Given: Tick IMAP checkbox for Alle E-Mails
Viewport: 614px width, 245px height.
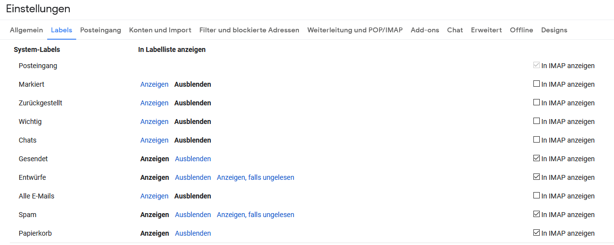Looking at the screenshot, I should pos(536,196).
